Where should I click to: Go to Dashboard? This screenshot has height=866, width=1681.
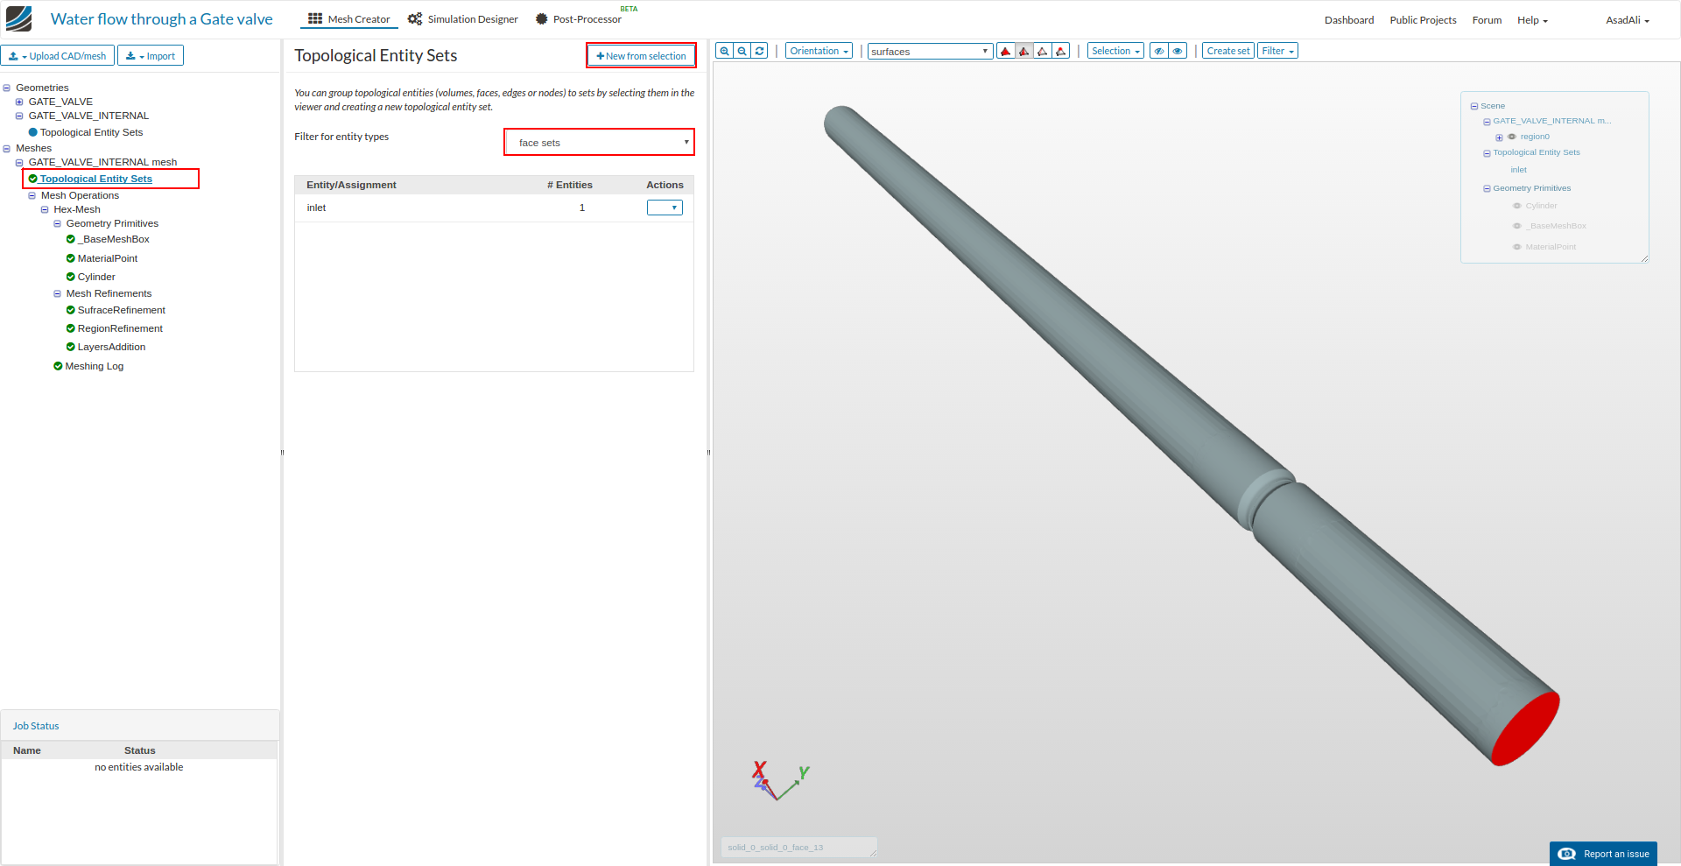1349,20
